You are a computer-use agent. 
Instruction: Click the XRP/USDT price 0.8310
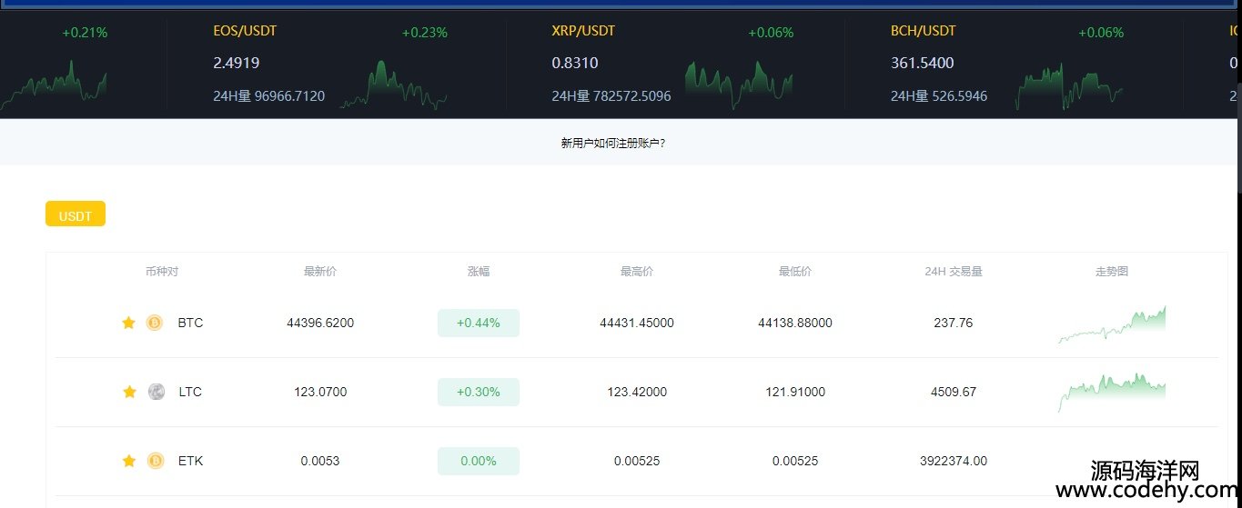click(575, 64)
